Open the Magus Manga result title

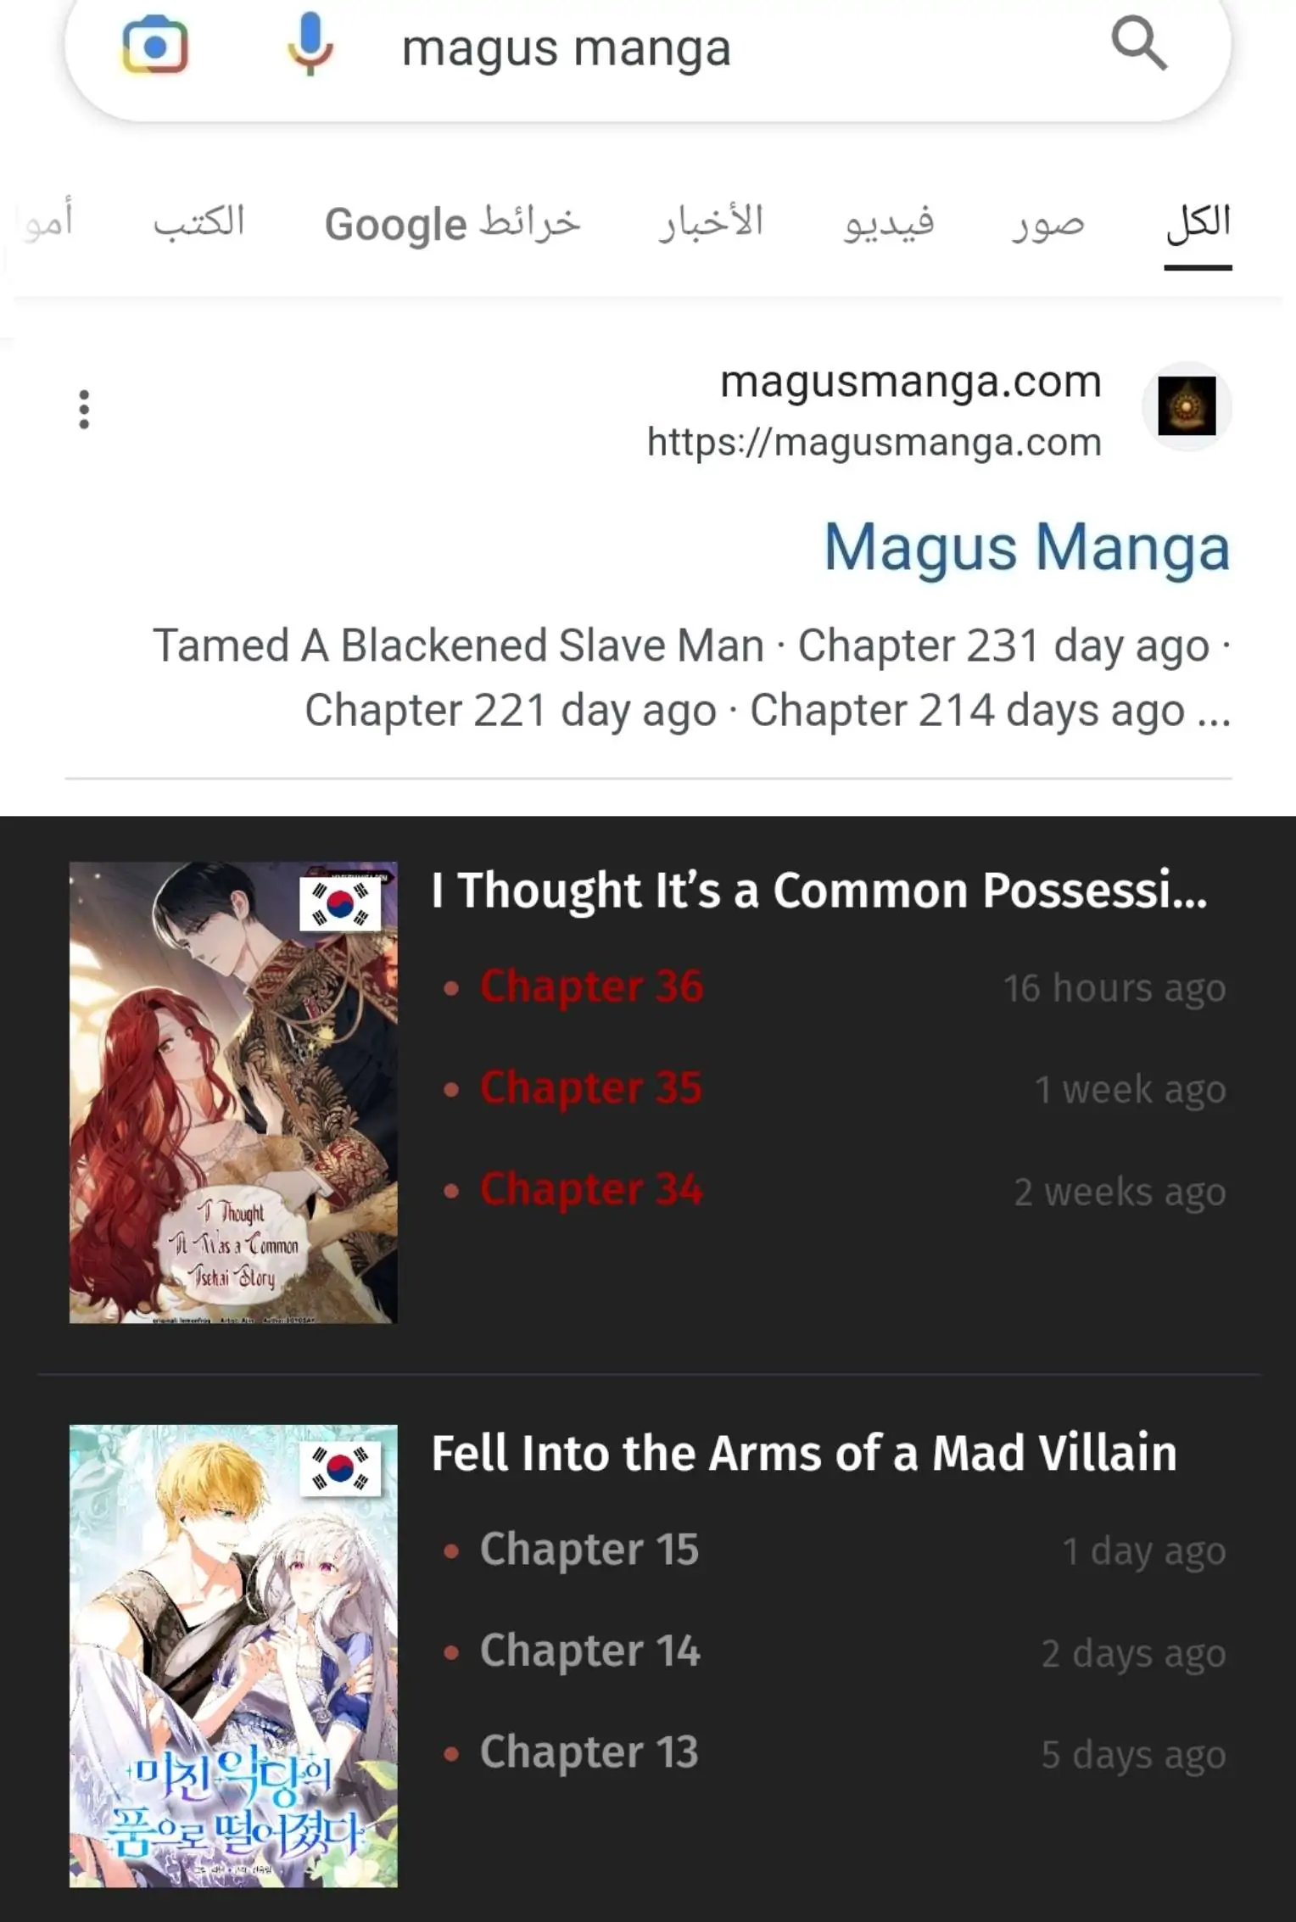pyautogui.click(x=1026, y=548)
